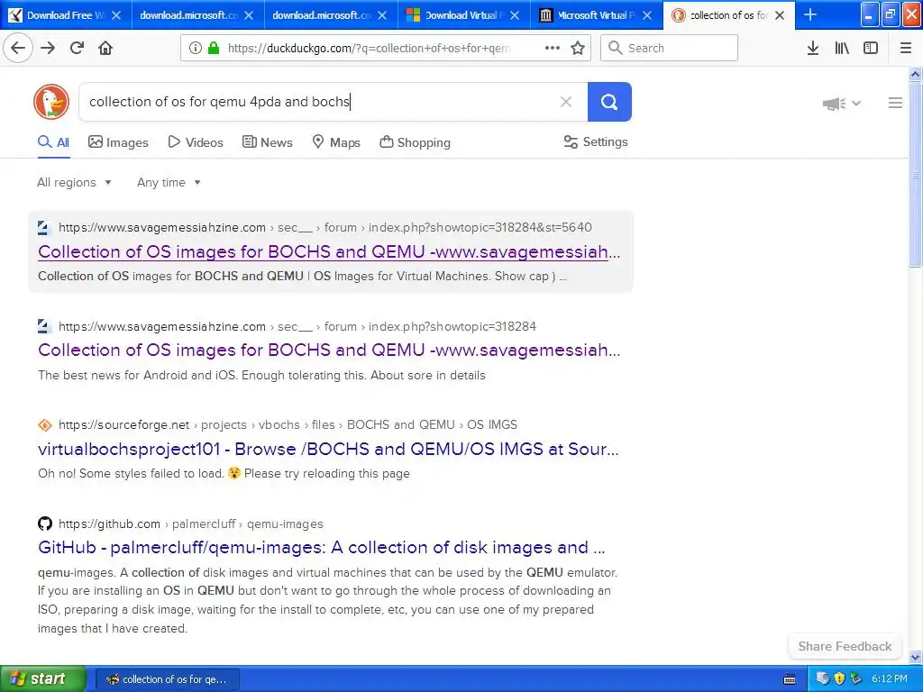Select the All search results tab
The height and width of the screenshot is (692, 923).
click(x=53, y=142)
